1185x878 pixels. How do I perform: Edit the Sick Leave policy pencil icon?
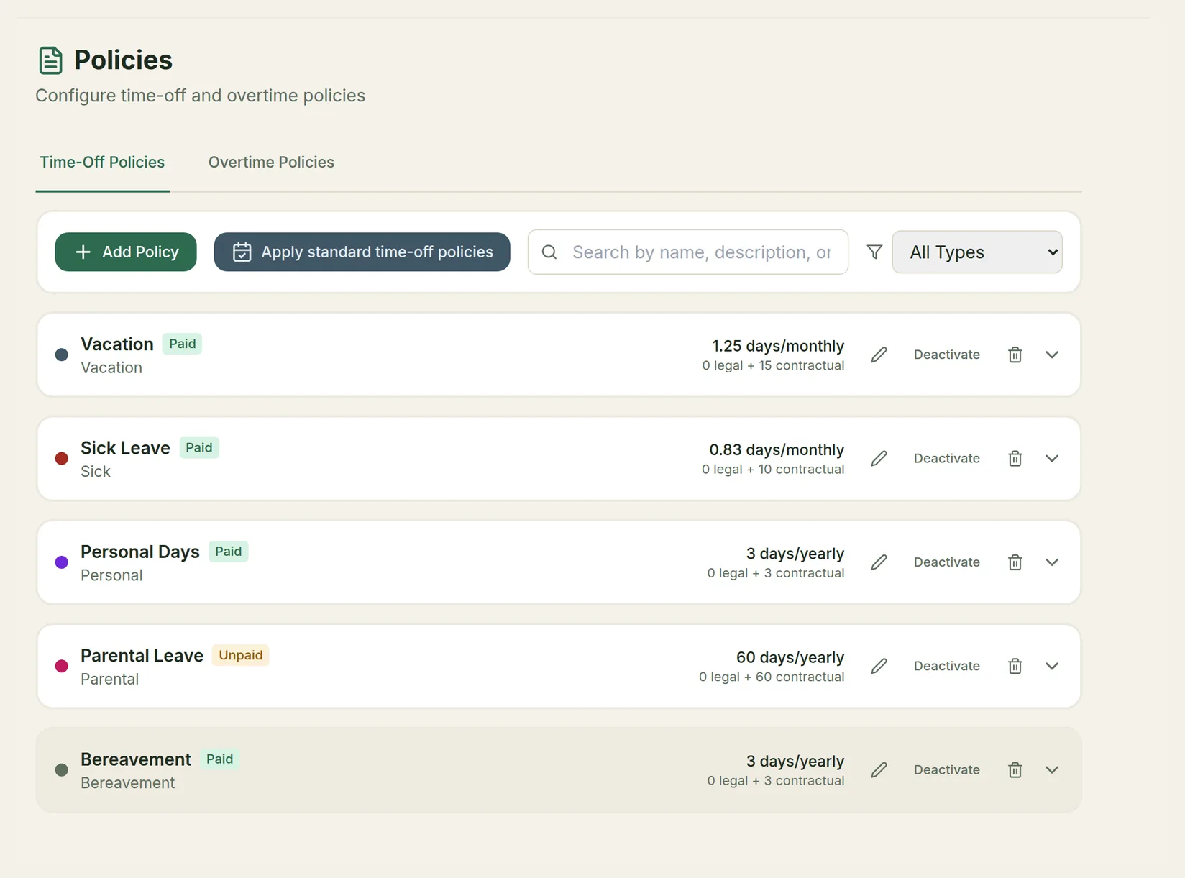pyautogui.click(x=879, y=458)
